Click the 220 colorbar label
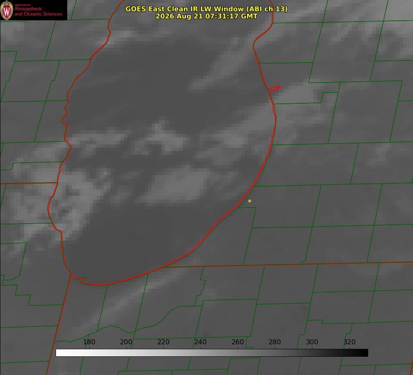Image resolution: width=413 pixels, height=375 pixels. tap(163, 342)
